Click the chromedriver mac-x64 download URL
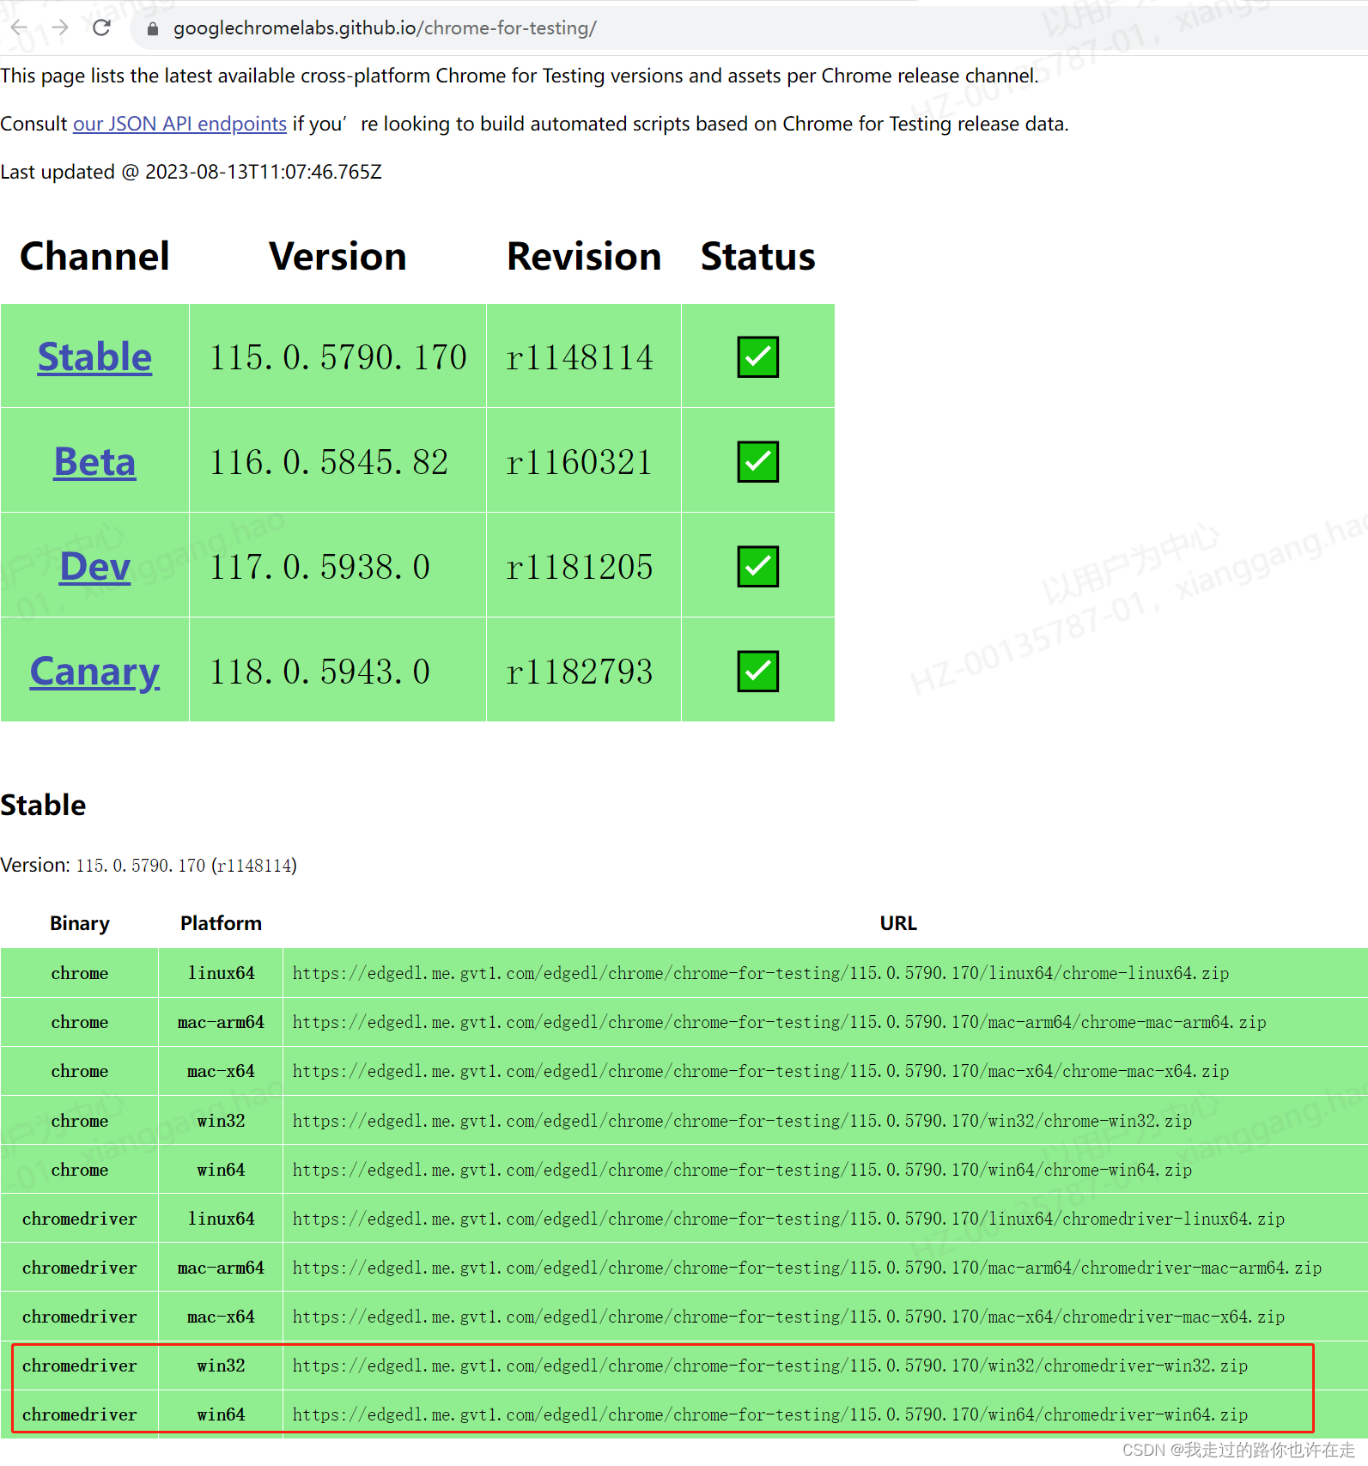Image resolution: width=1368 pixels, height=1466 pixels. [x=788, y=1317]
